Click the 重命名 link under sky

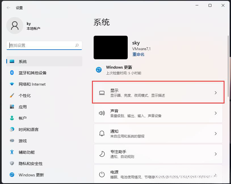coord(138,54)
